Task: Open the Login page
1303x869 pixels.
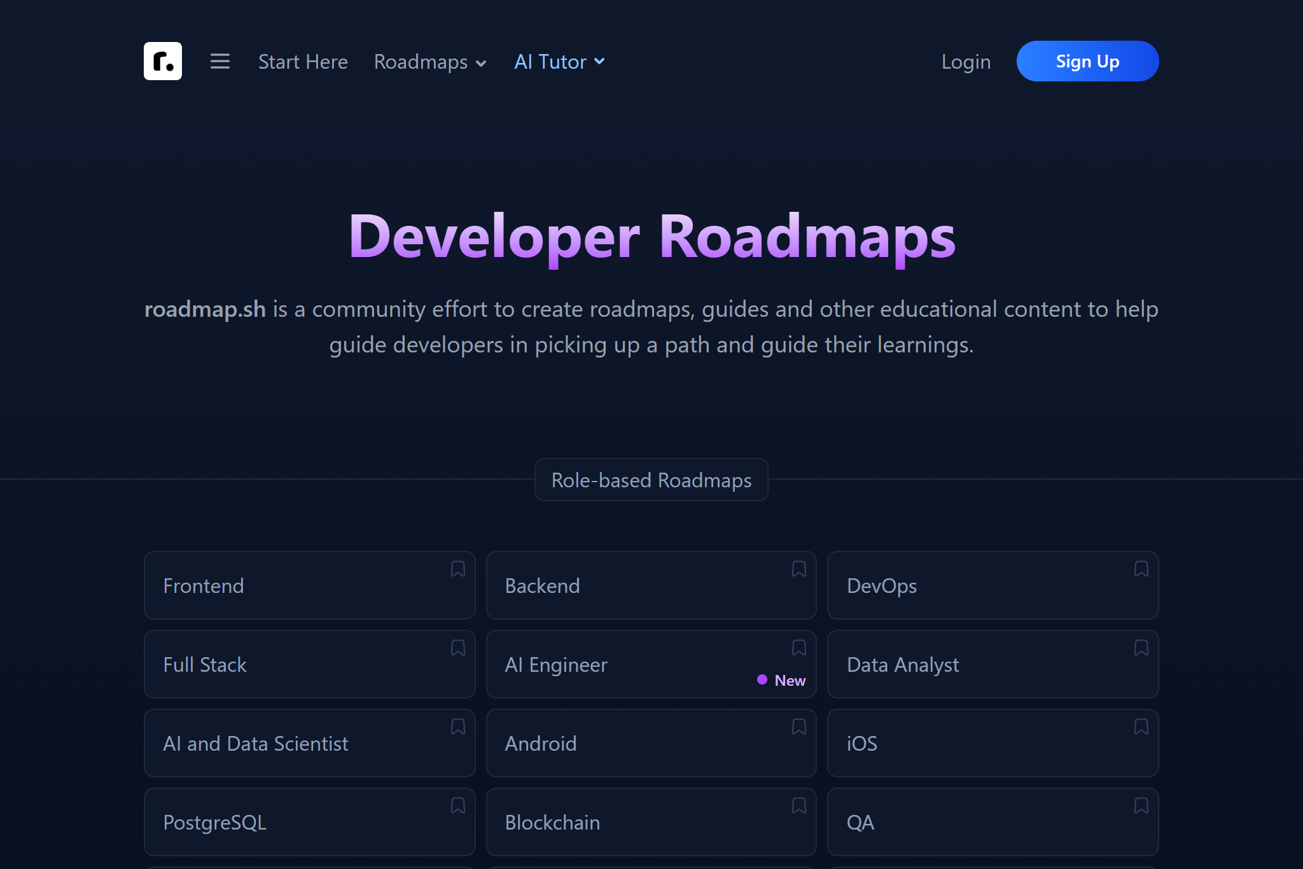Action: 965,62
